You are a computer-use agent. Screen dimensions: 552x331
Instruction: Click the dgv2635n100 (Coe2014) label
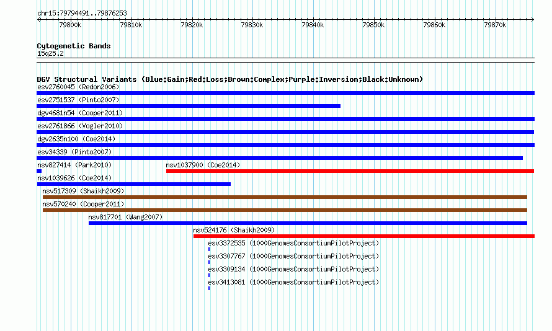pyautogui.click(x=76, y=139)
